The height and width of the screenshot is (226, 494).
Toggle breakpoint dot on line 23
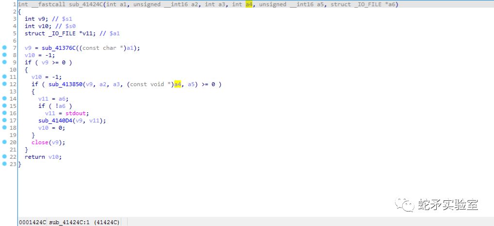[4, 164]
